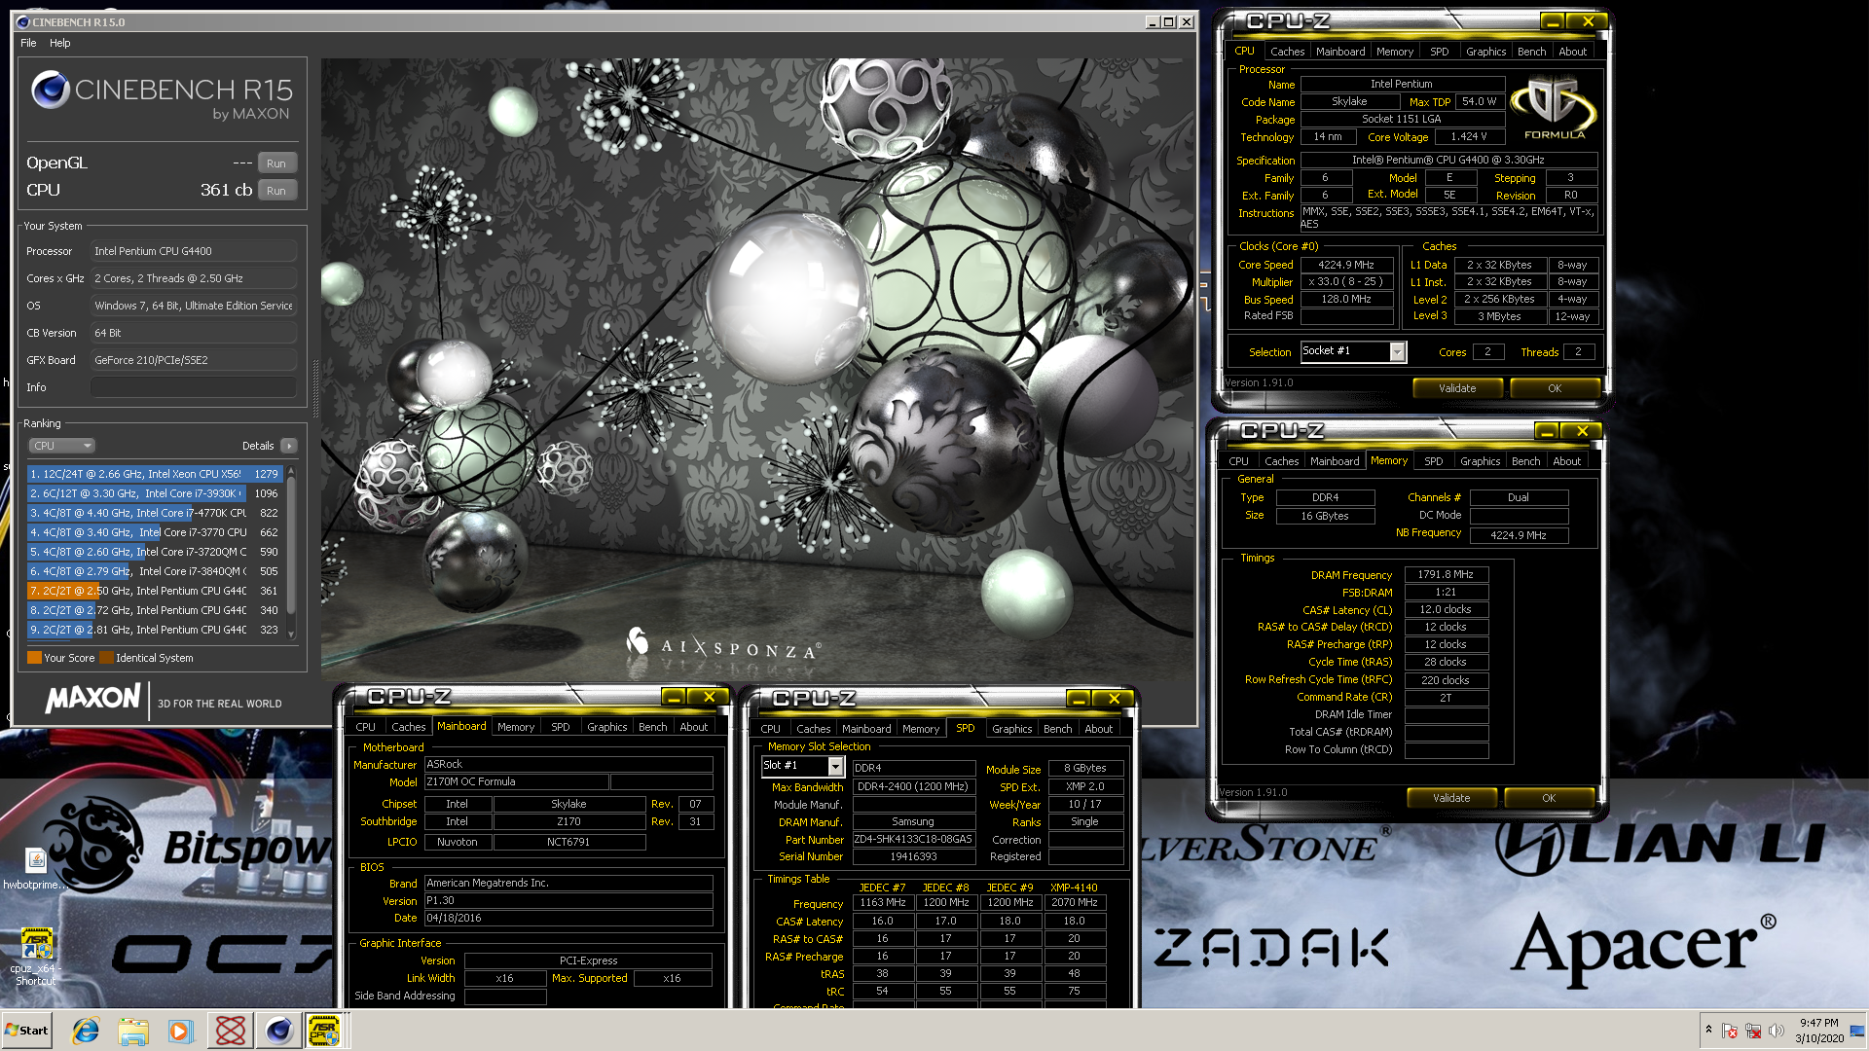The image size is (1869, 1051).
Task: Open Caches tab in SPD CPU-Z window
Action: 813,729
